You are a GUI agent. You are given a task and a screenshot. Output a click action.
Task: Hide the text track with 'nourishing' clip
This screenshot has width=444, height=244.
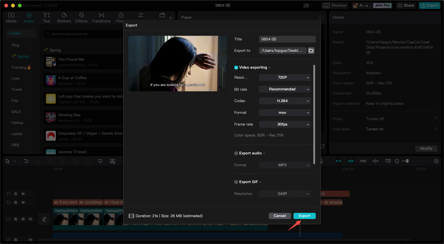point(23,202)
